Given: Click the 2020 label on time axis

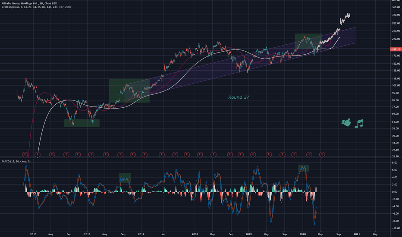Looking at the screenshot, I should point(302,234).
